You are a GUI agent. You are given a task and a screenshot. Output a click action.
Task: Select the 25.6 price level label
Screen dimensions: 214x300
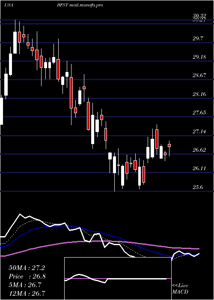click(x=198, y=187)
